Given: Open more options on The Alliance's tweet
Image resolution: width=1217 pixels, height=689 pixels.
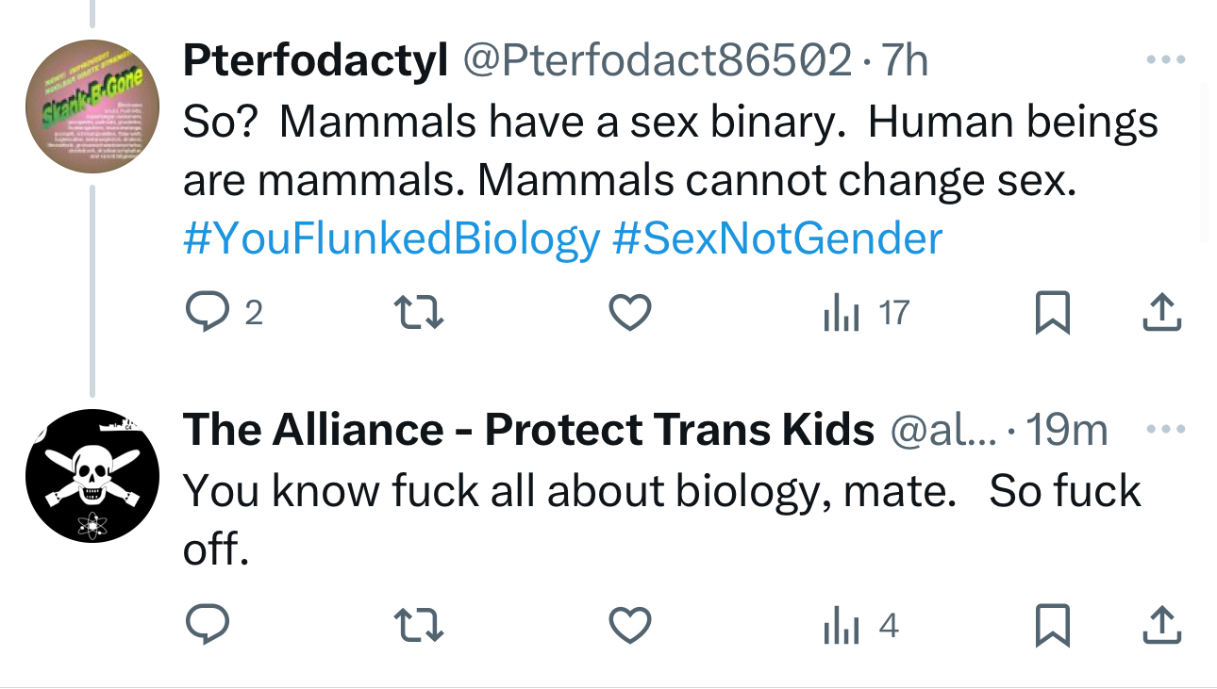Looking at the screenshot, I should click(x=1165, y=430).
